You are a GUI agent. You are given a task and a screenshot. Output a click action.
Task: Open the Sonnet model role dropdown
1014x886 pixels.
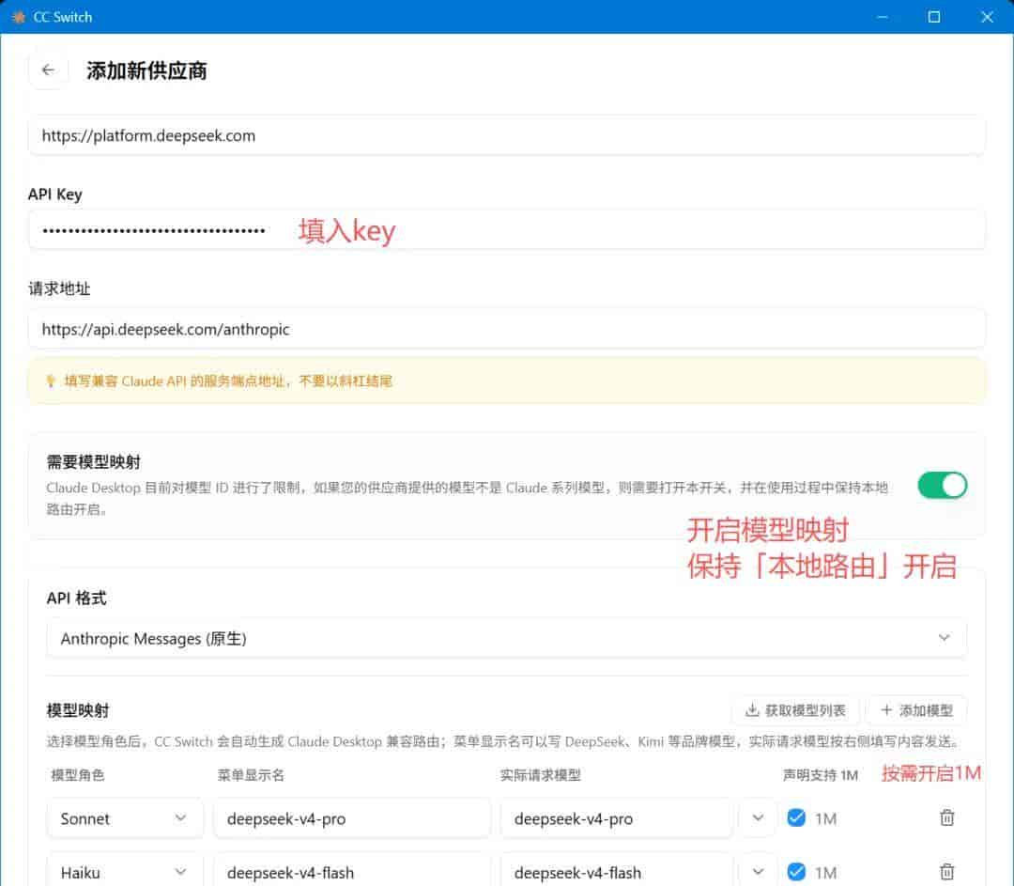[125, 818]
